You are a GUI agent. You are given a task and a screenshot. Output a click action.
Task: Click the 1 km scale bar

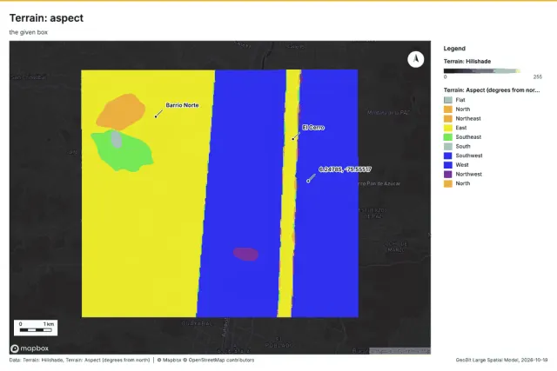pos(36,328)
